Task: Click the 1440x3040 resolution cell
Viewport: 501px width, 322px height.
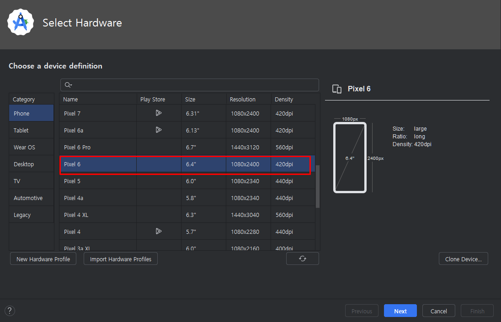Action: [x=249, y=215]
